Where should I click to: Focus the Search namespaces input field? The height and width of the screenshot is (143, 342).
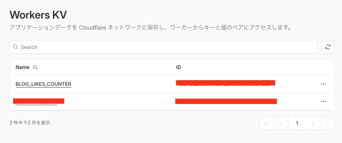(168, 47)
